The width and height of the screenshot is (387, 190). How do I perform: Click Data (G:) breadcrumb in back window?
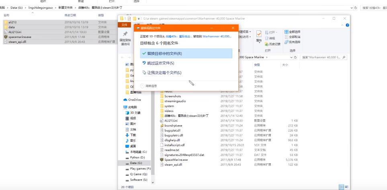pyautogui.click(x=16, y=8)
